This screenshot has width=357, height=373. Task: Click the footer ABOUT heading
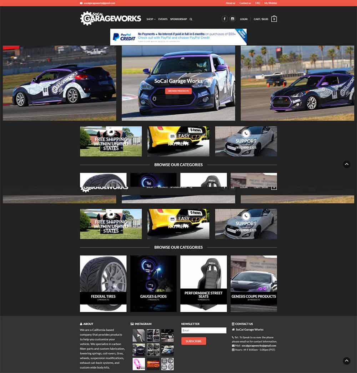tap(88, 324)
